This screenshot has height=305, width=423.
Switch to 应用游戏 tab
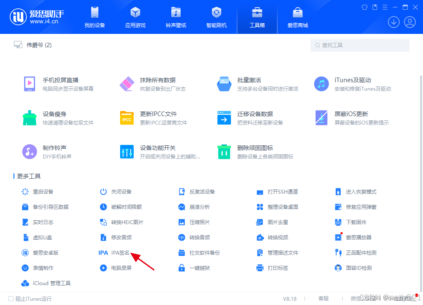point(135,17)
